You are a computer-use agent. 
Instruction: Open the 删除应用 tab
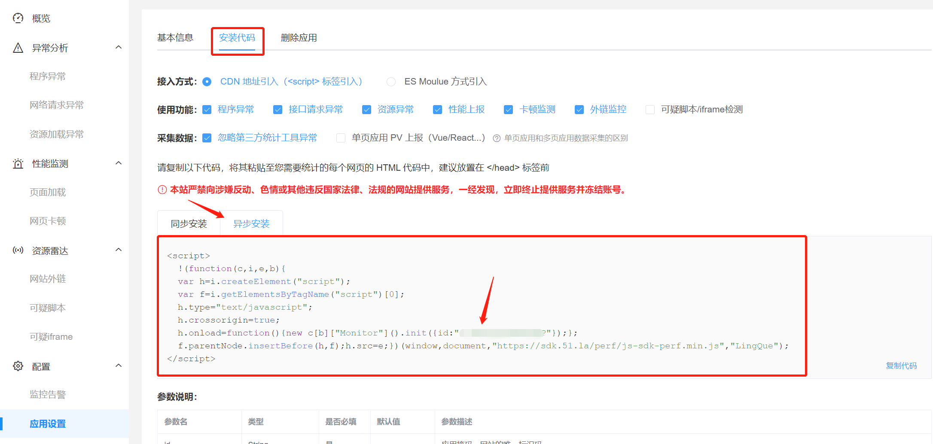click(299, 38)
